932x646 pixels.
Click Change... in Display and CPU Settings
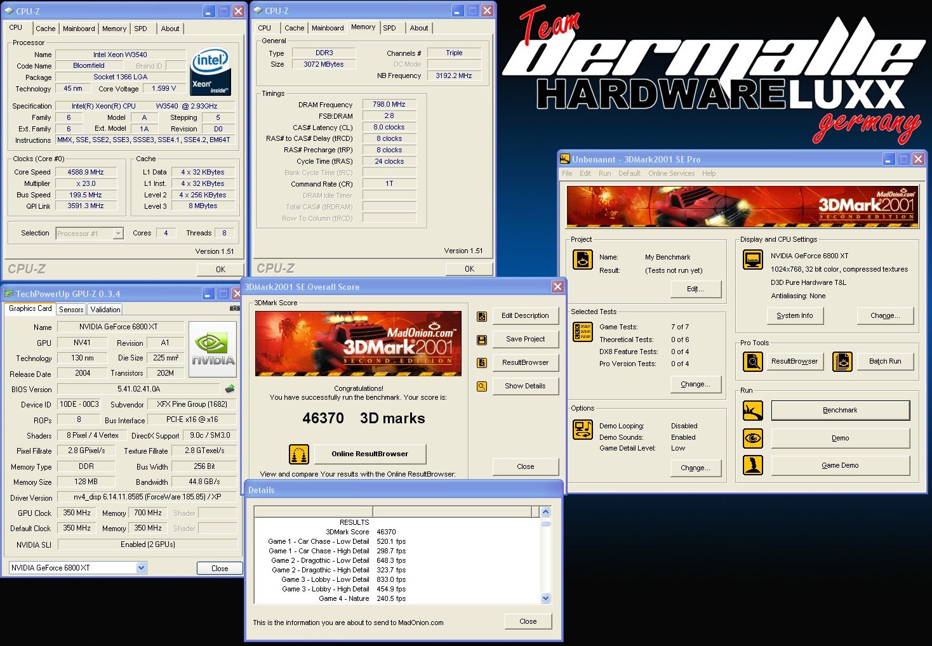point(886,315)
